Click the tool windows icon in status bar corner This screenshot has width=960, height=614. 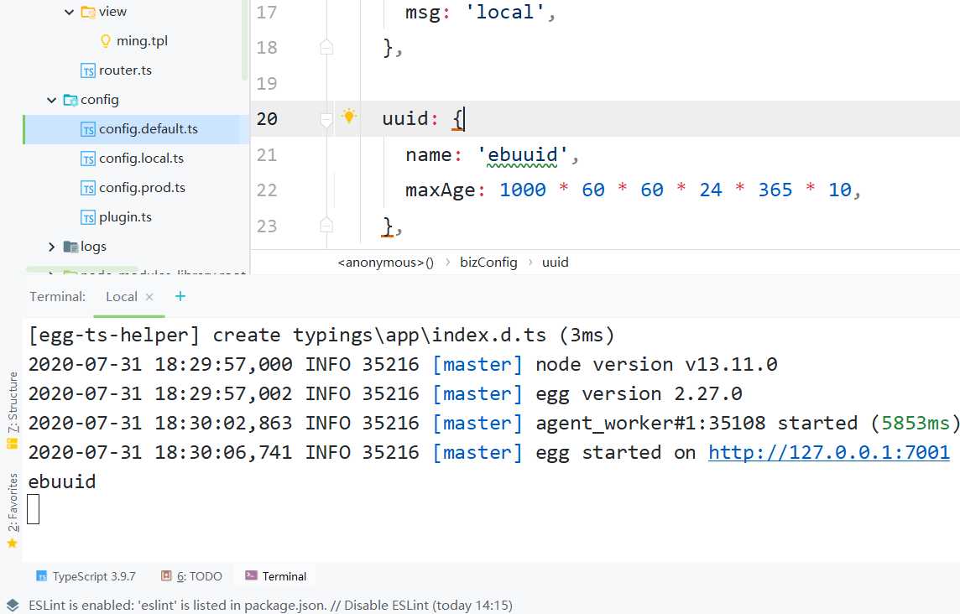(12, 605)
